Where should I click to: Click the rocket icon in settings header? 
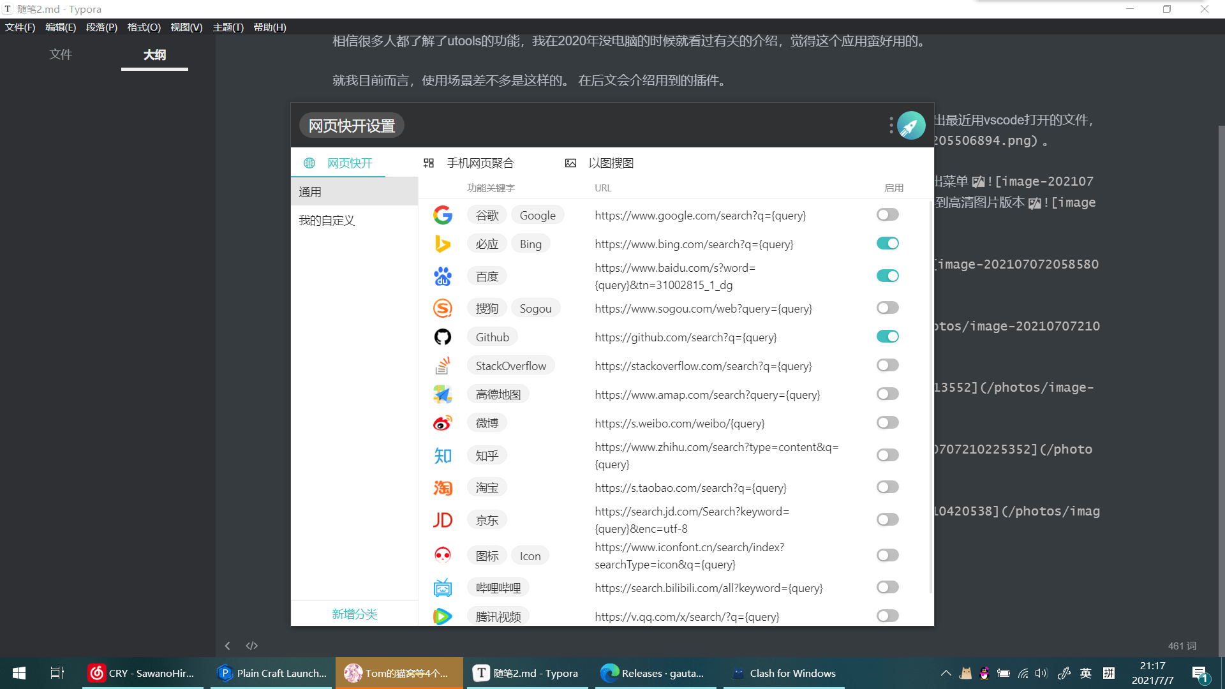[910, 126]
